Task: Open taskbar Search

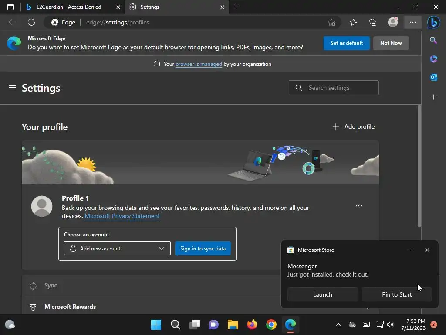Action: pos(175,325)
